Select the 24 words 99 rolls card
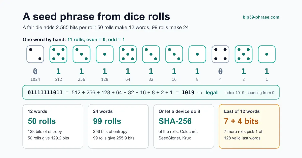 (118, 126)
